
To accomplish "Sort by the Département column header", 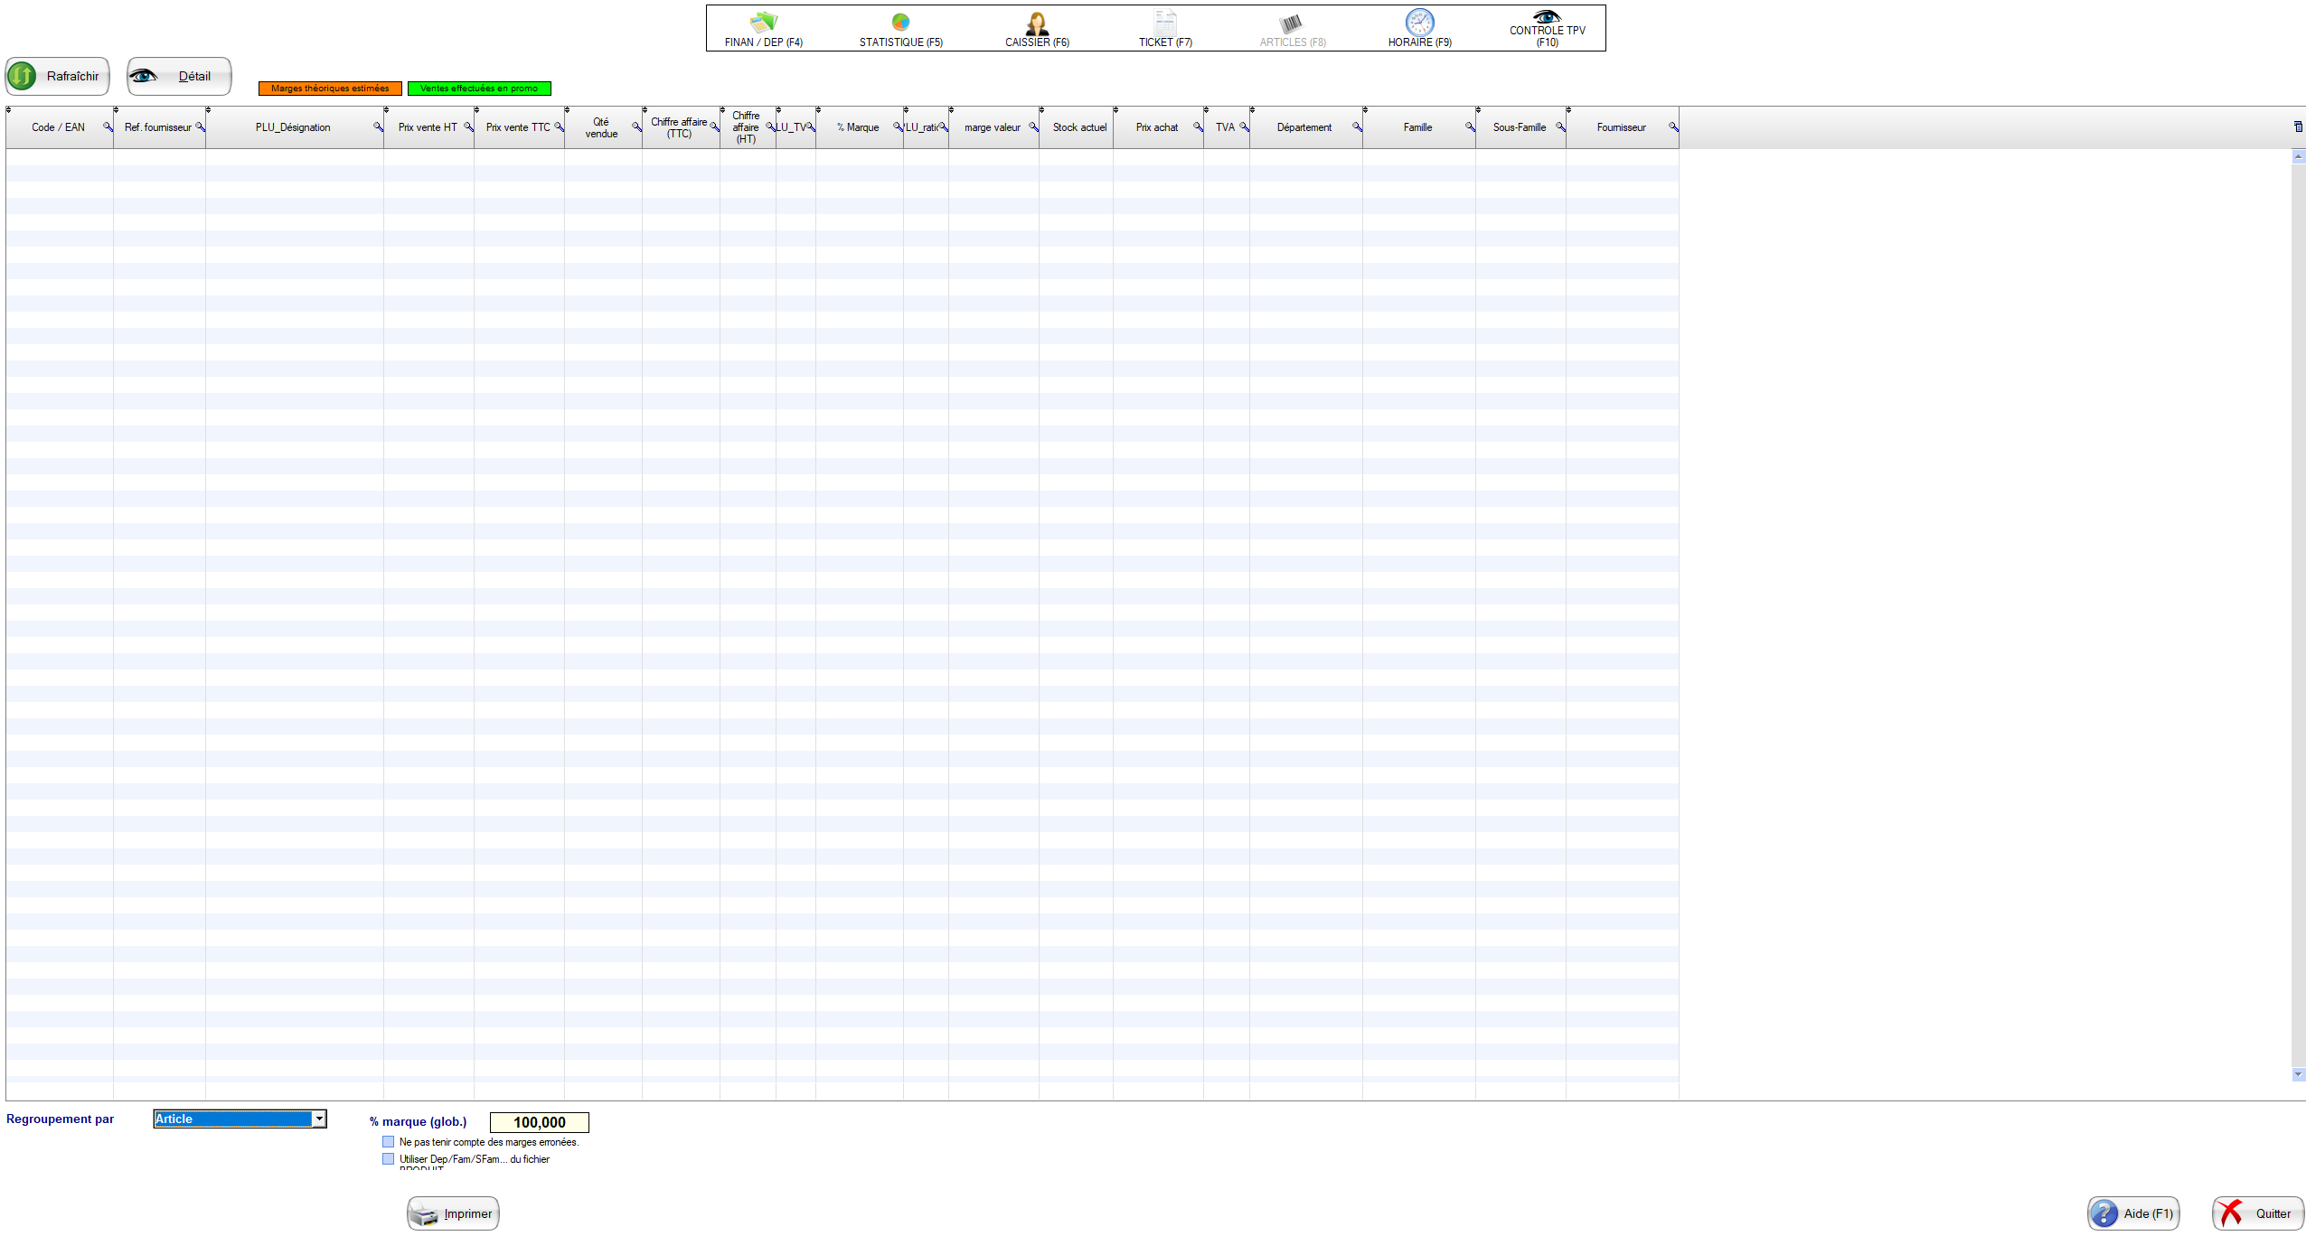I will coord(1304,127).
